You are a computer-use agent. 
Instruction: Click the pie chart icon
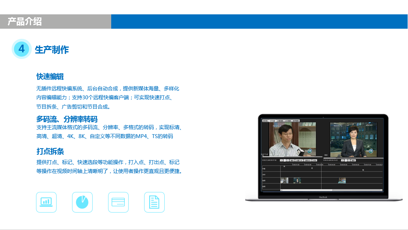tap(82, 202)
